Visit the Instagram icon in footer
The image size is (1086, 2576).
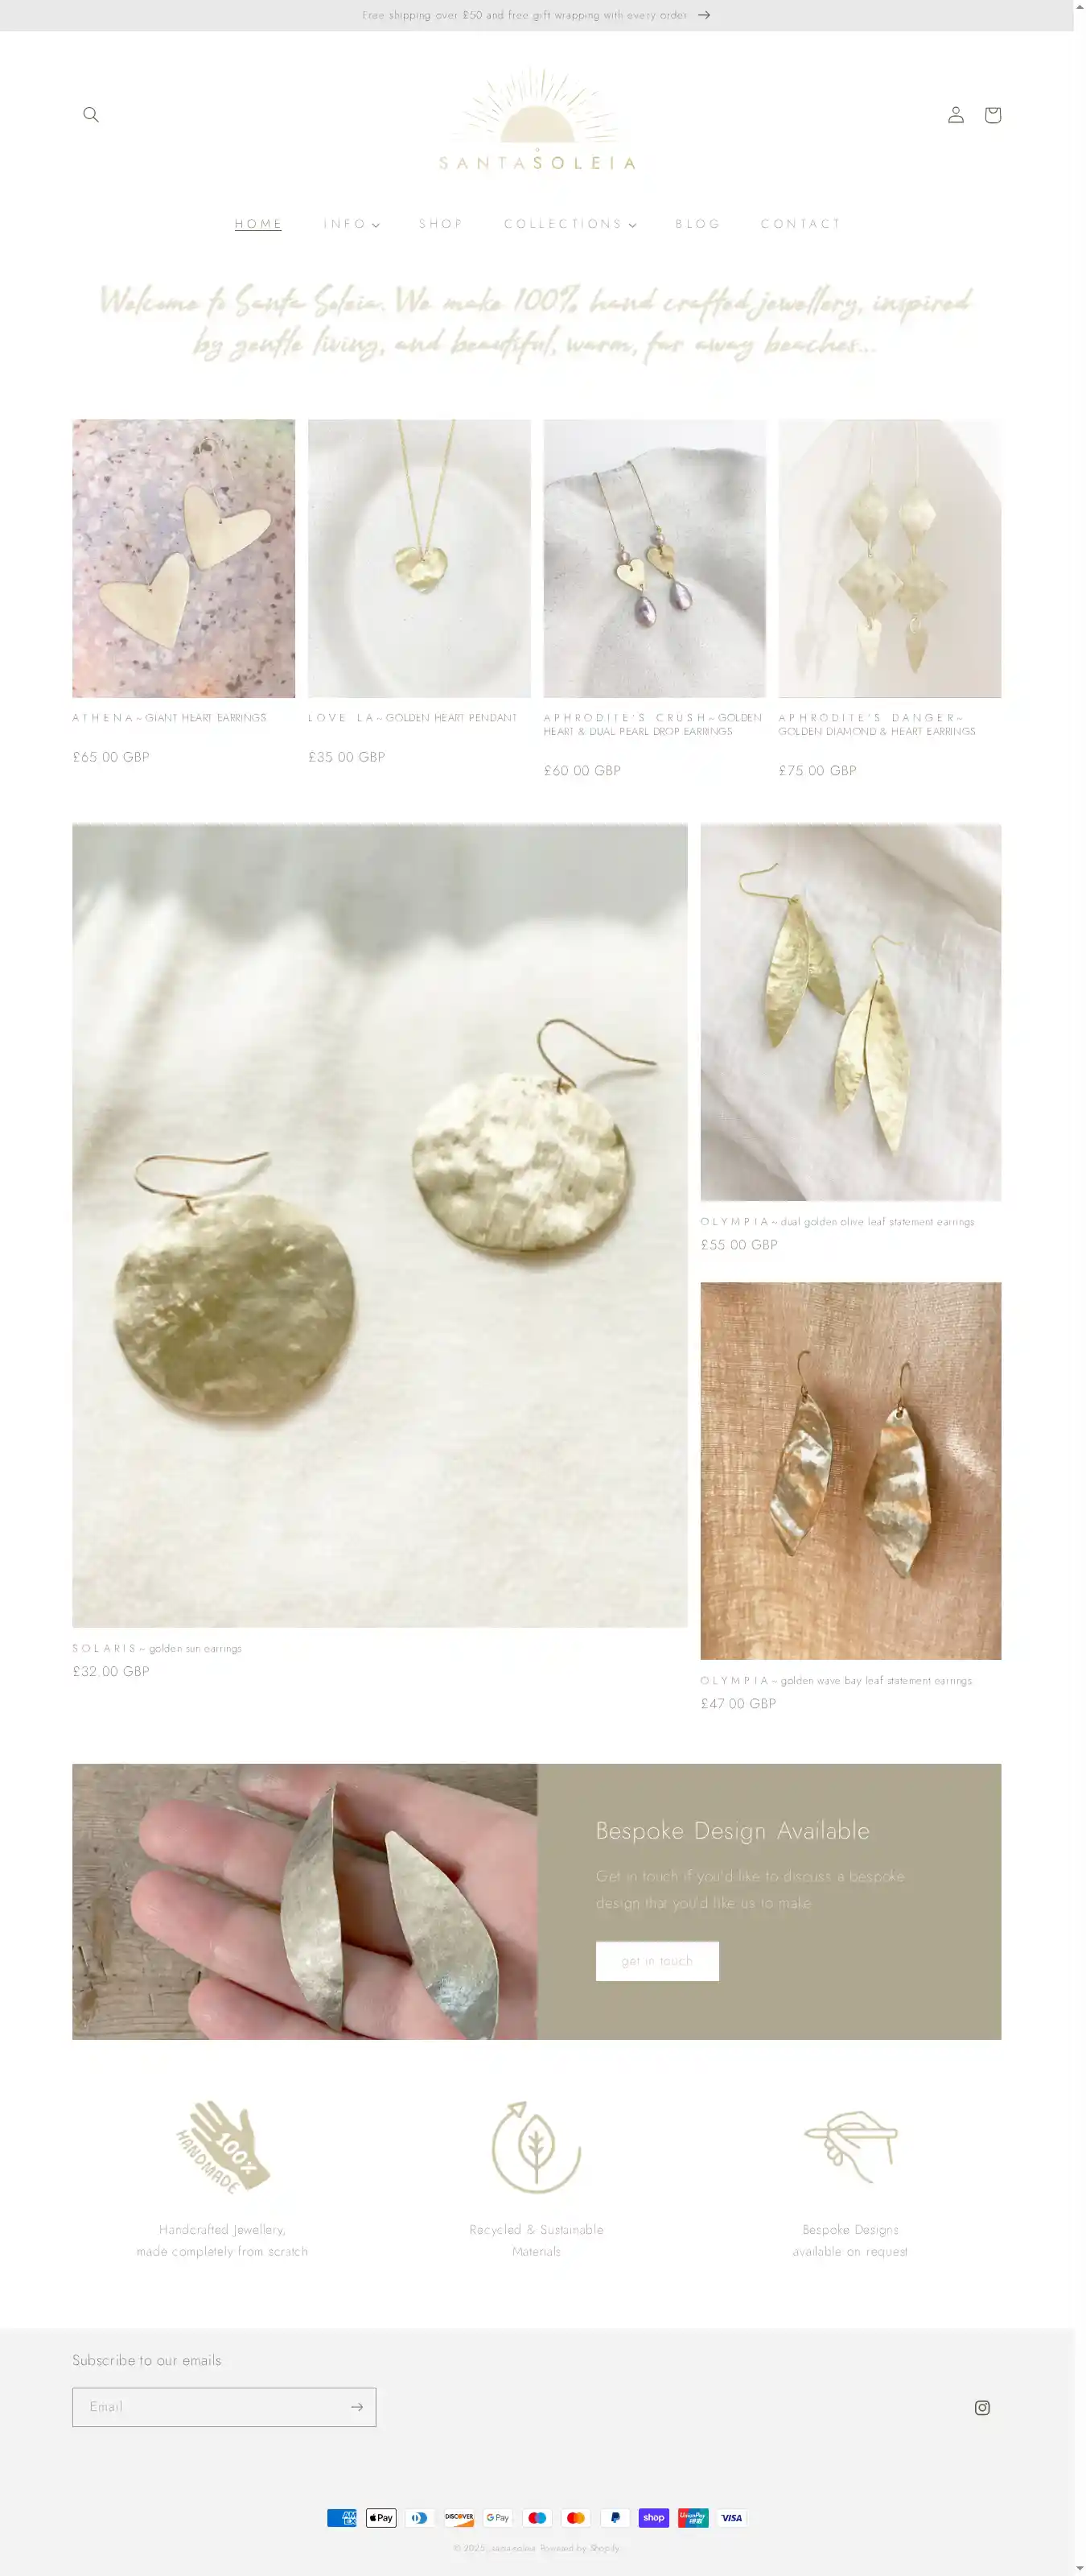[982, 2407]
